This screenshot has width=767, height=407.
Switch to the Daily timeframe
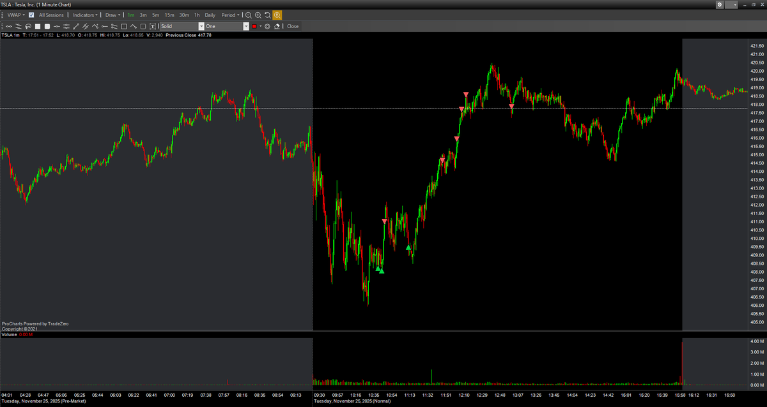(210, 15)
